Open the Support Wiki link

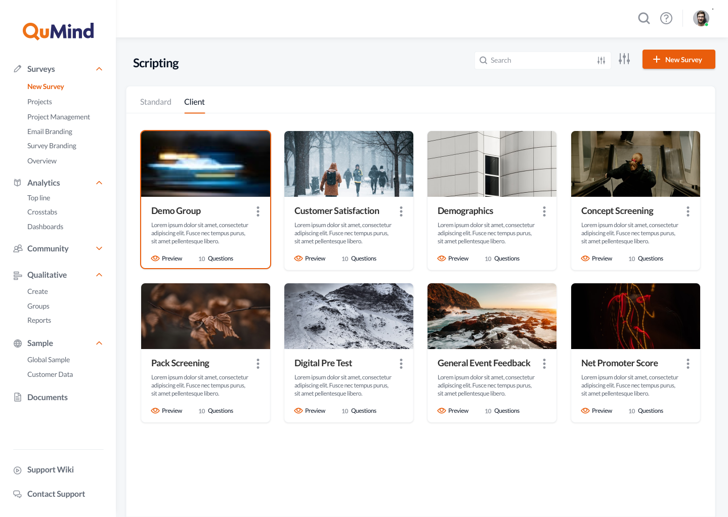pyautogui.click(x=51, y=470)
